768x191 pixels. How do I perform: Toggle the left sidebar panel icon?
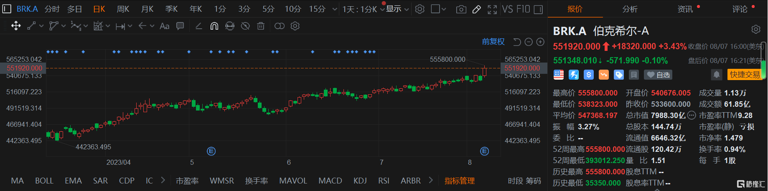(x=6, y=9)
